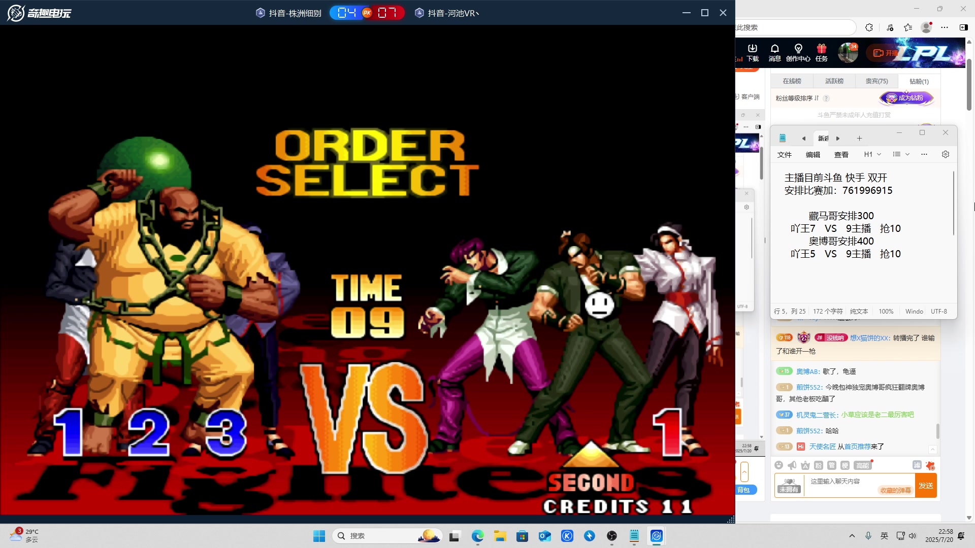Image resolution: width=975 pixels, height=548 pixels.
Task: Click the 背包 backpack button
Action: coord(745,490)
